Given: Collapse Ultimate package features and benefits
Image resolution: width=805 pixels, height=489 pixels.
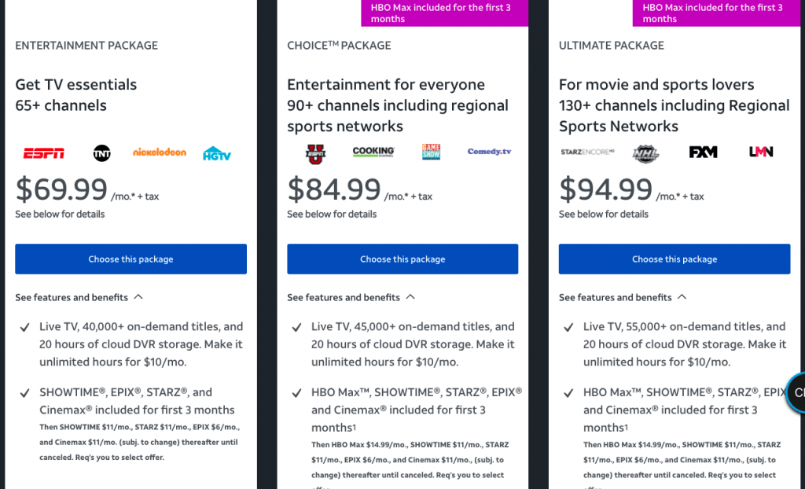Looking at the screenshot, I should tap(623, 297).
